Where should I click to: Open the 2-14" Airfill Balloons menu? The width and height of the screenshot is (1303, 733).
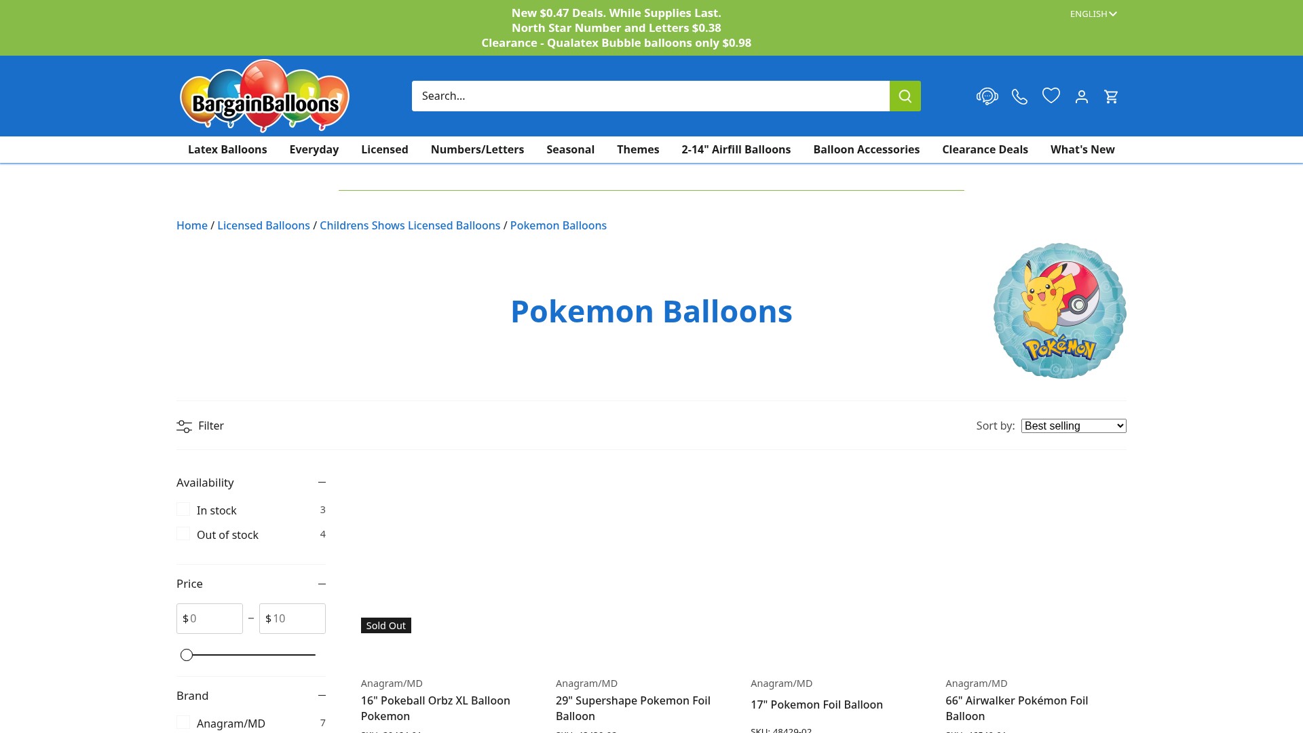point(736,149)
